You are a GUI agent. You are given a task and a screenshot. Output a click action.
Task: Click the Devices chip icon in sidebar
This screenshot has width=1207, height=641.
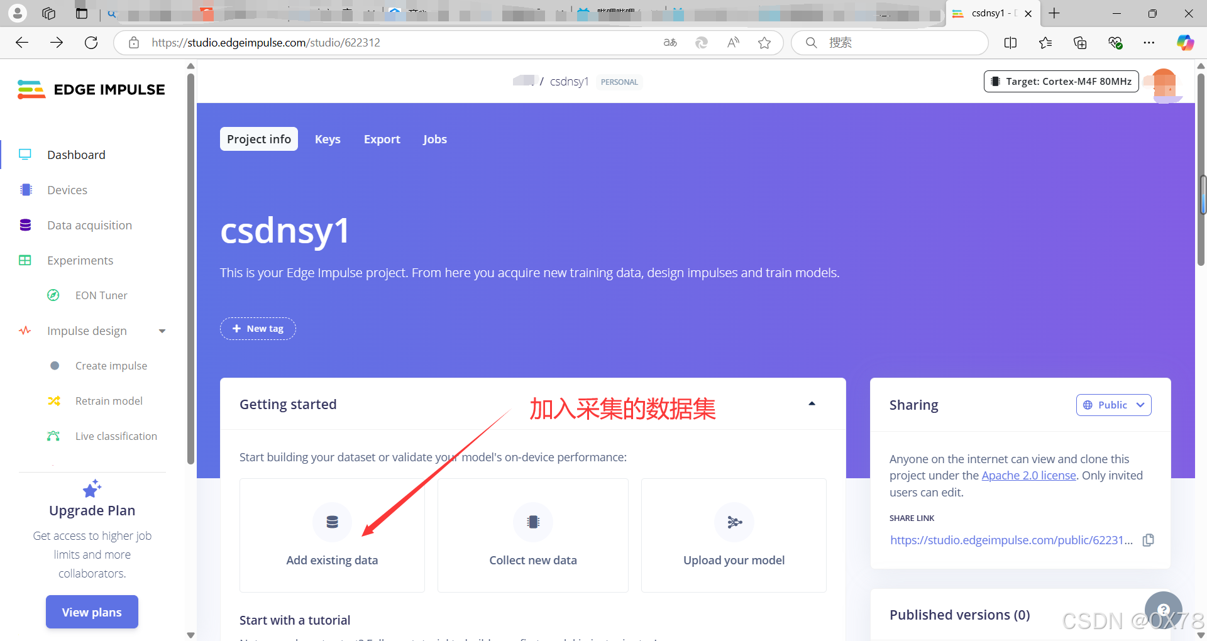26,190
